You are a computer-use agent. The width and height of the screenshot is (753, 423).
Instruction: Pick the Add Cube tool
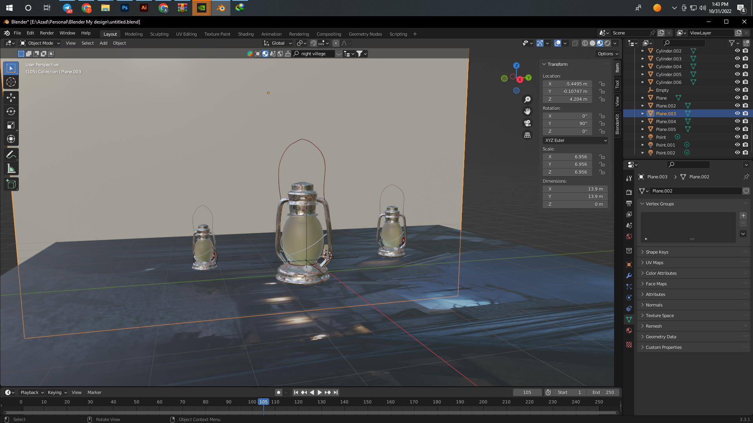11,184
